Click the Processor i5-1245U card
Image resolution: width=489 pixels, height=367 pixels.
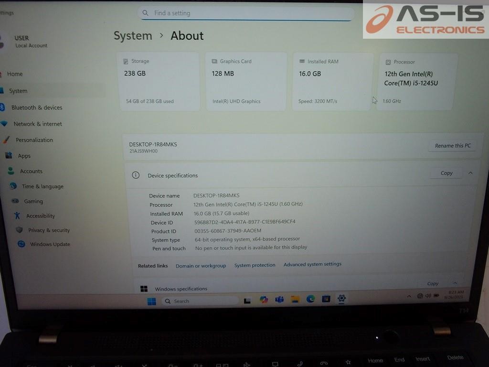(x=416, y=81)
